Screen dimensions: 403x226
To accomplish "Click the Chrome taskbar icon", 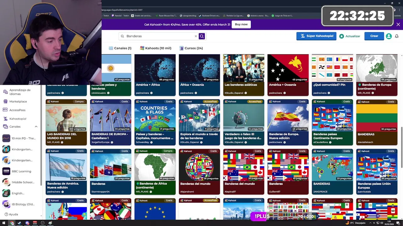I will click(x=12, y=223).
